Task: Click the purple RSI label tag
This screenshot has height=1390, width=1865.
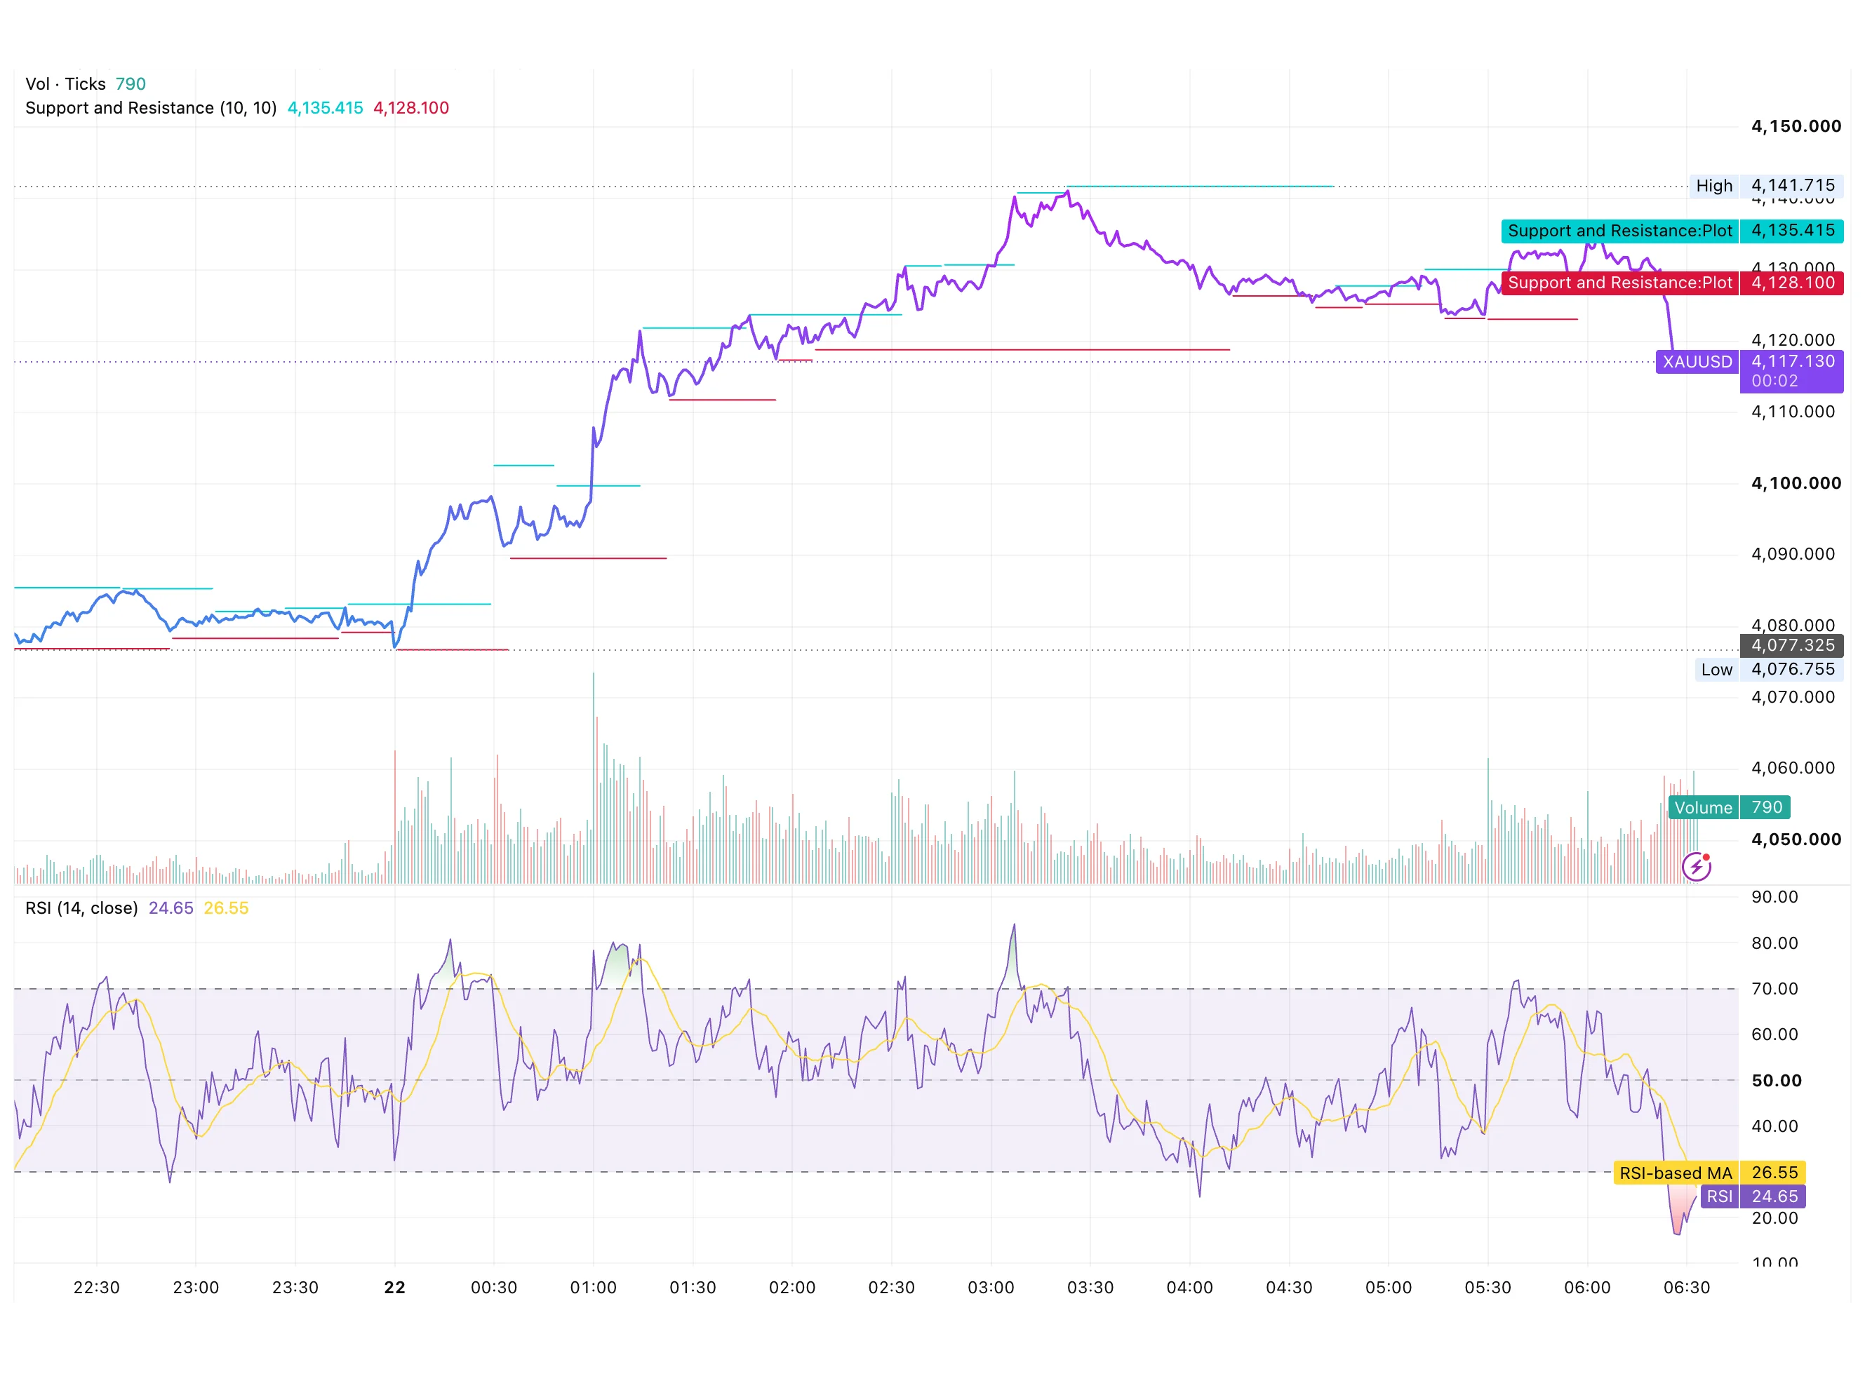Action: (x=1718, y=1196)
